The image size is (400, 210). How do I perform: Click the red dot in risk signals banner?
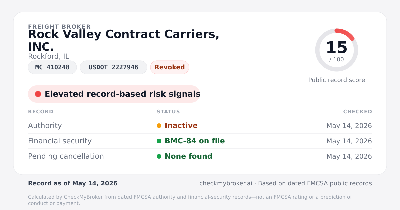pos(38,94)
